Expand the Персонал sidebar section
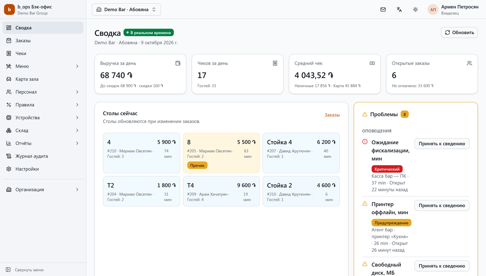 pyautogui.click(x=43, y=92)
